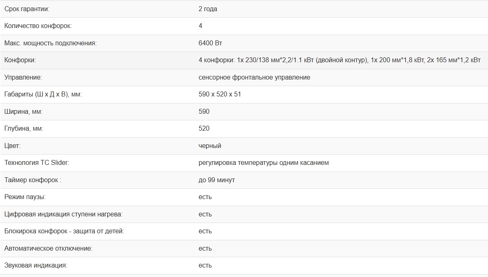Click the "до 99 минут" timer value
488x277 pixels.
tap(217, 180)
